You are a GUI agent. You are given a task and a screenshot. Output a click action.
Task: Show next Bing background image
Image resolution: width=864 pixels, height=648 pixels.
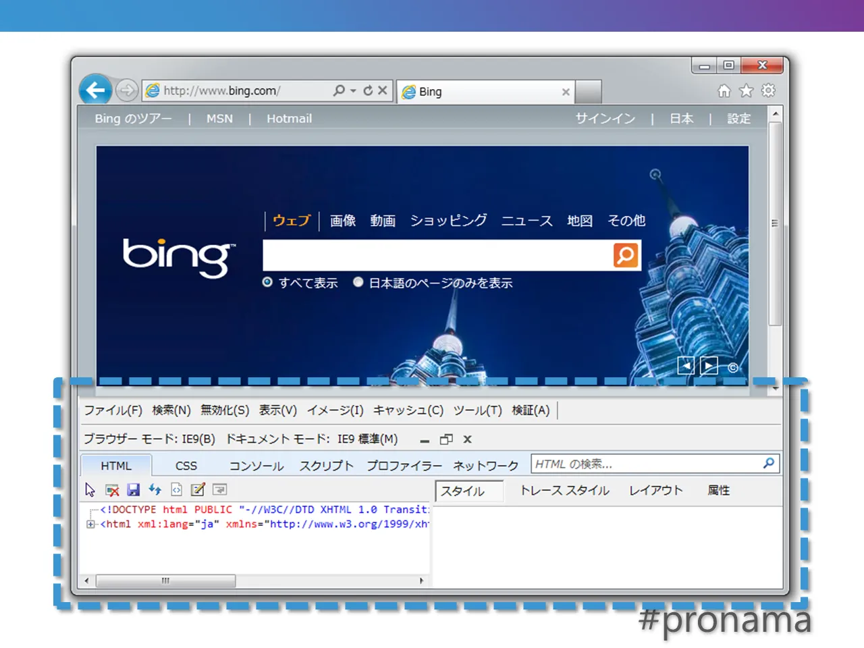[709, 366]
